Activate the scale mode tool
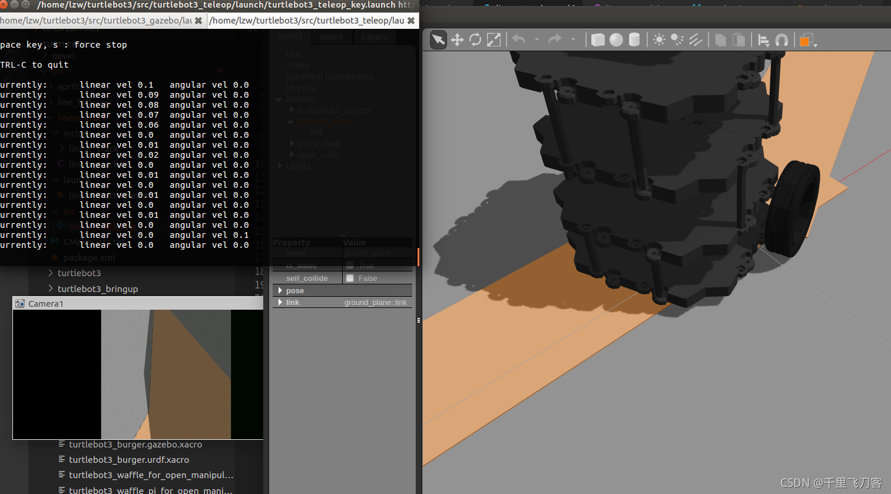The height and width of the screenshot is (494, 891). (493, 40)
